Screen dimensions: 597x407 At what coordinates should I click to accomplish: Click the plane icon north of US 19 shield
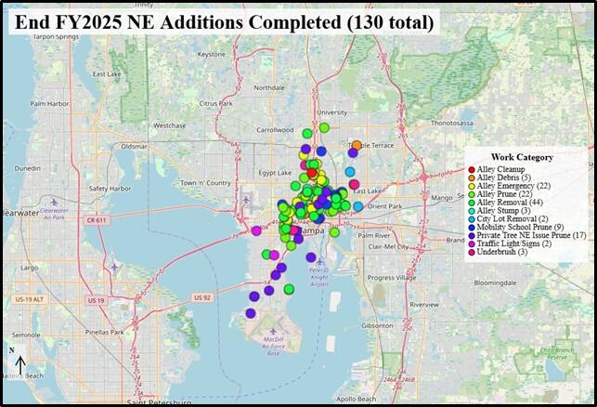pyautogui.click(x=114, y=267)
